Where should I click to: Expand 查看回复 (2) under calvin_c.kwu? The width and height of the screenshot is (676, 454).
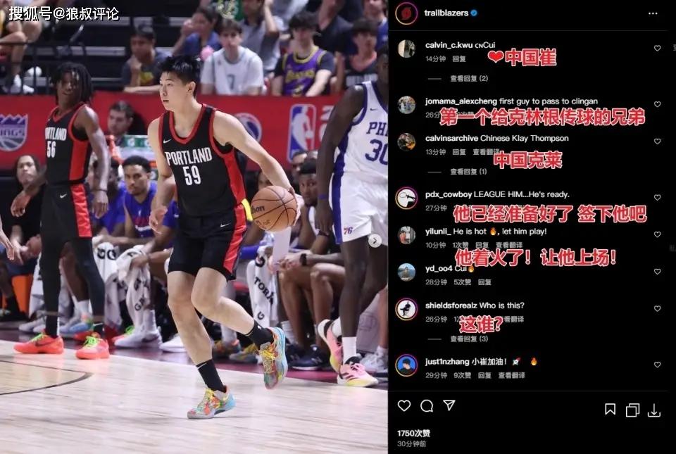(x=469, y=78)
